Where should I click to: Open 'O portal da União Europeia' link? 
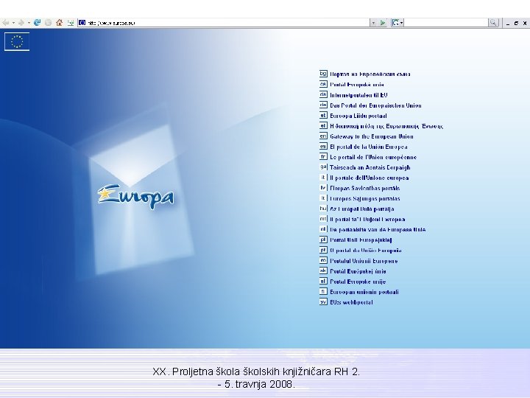click(366, 251)
